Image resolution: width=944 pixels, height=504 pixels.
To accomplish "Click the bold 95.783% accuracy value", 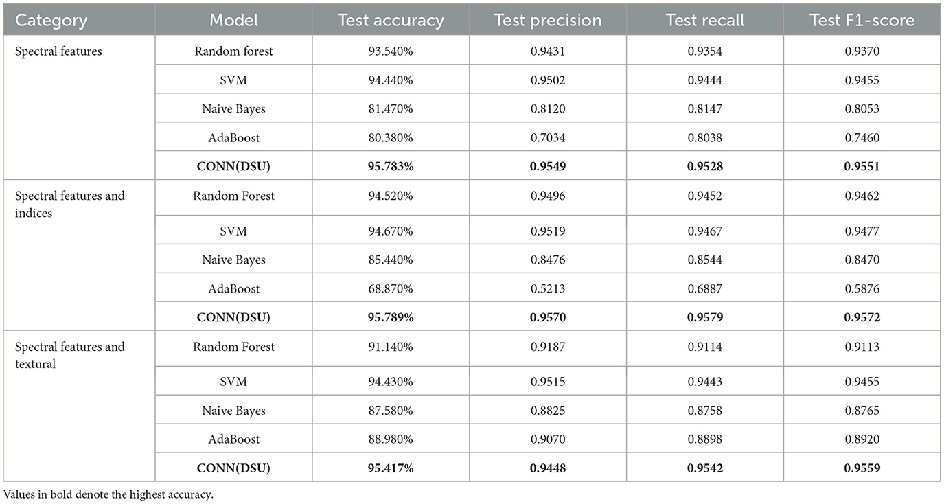I will point(391,165).
